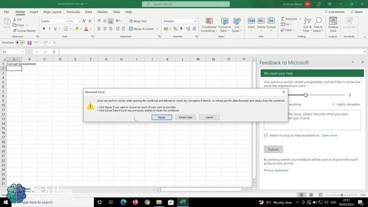368x207 pixels.
Task: Open Format as Table gallery
Action: point(225,25)
